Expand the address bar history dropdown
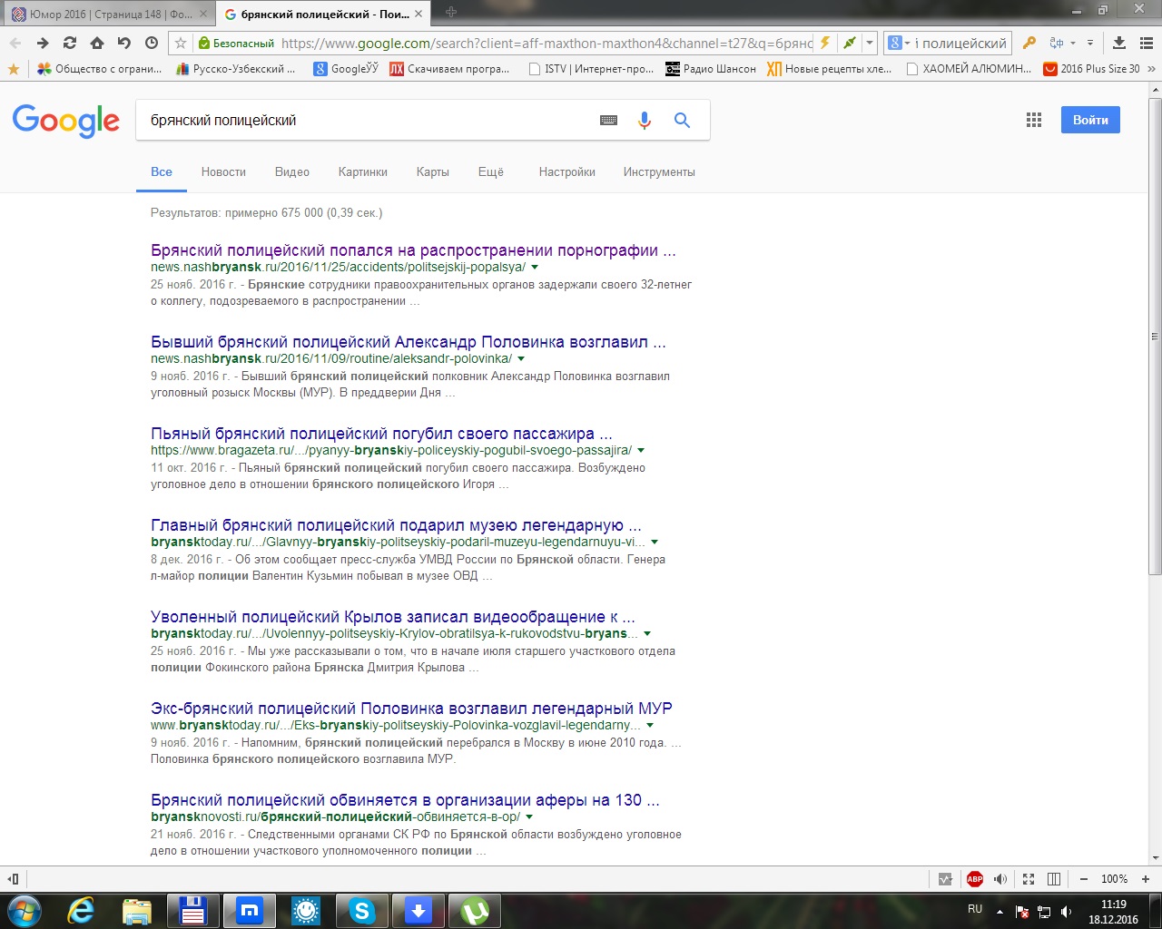 tap(870, 43)
